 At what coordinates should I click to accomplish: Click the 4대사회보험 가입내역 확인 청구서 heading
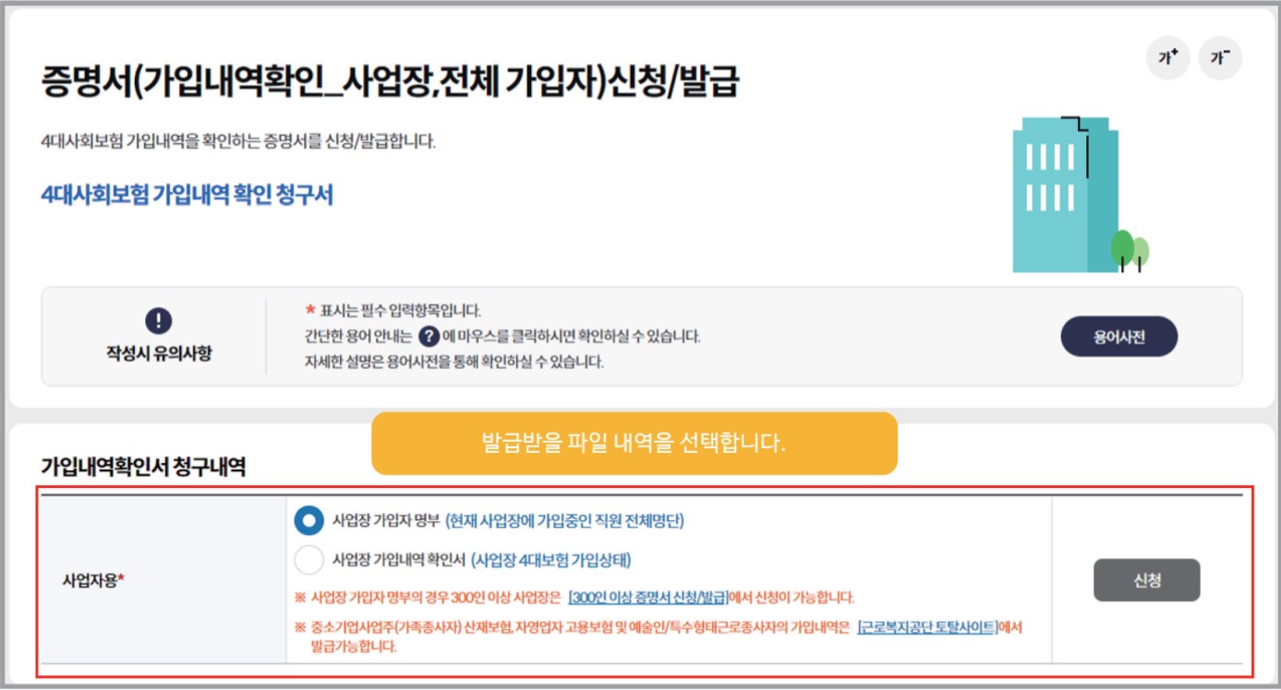pos(187,195)
